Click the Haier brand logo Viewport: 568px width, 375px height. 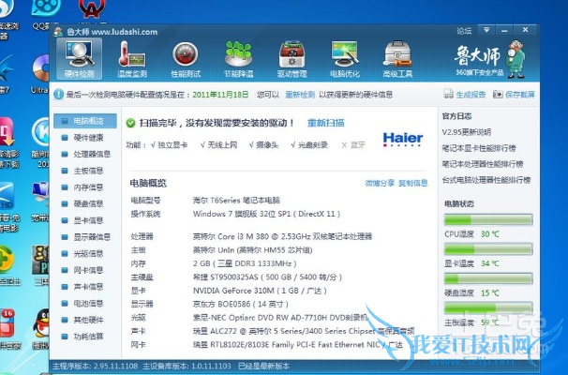403,139
